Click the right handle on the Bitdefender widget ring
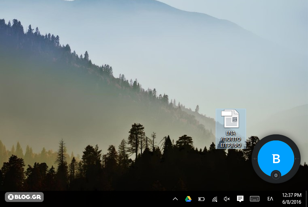This screenshot has width=308, height=207. tap(297, 159)
